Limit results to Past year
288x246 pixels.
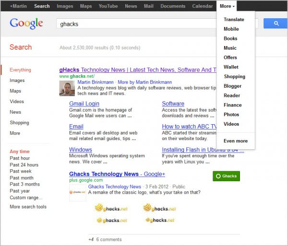click(x=20, y=191)
